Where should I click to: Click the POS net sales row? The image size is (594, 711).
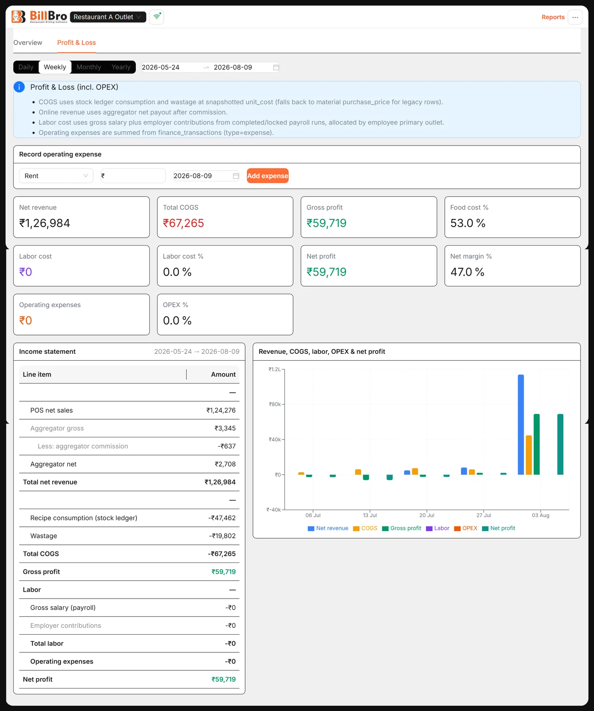click(129, 411)
